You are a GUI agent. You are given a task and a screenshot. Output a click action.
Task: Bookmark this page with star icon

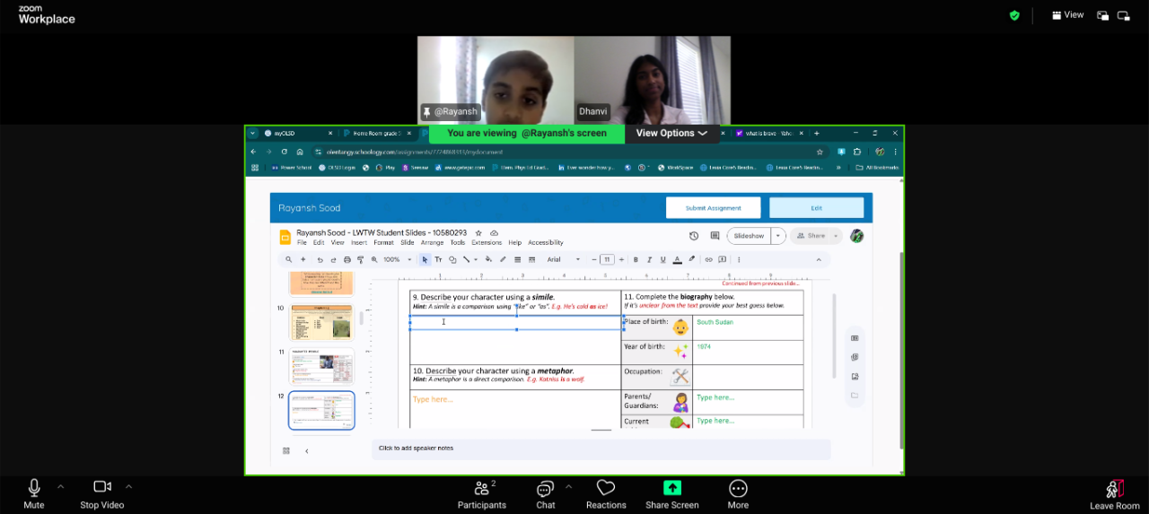click(820, 152)
